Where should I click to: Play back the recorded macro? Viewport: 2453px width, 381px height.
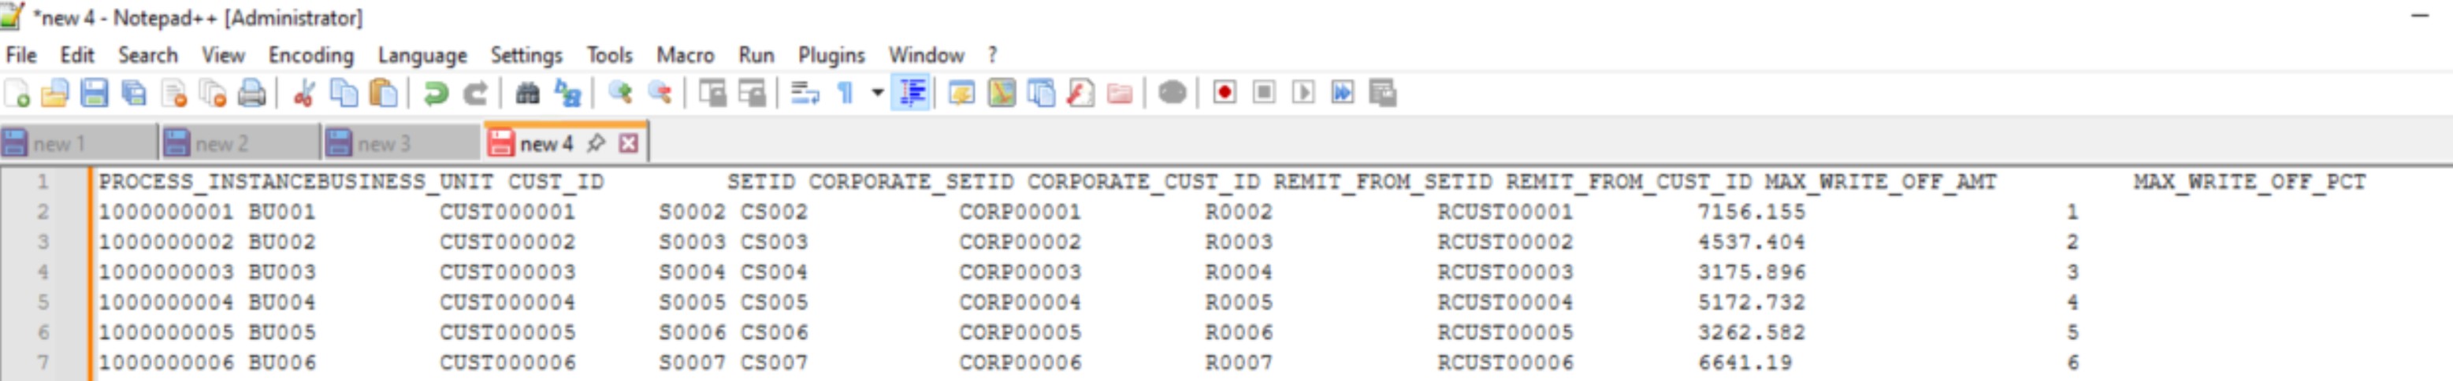1303,93
